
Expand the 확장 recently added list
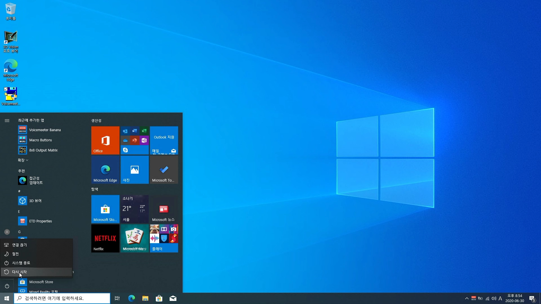(x=23, y=160)
